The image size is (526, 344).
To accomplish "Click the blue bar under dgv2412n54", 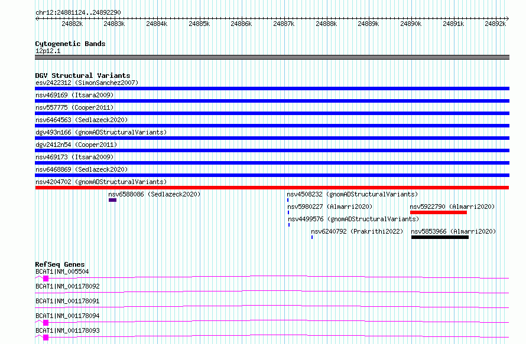I will coord(272,150).
